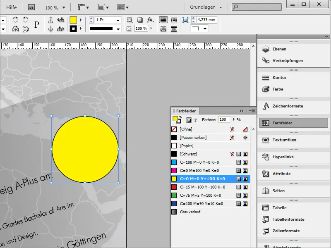
Task: Select swatch C=0 M=100 Y=0 K=0
Action: pos(210,170)
